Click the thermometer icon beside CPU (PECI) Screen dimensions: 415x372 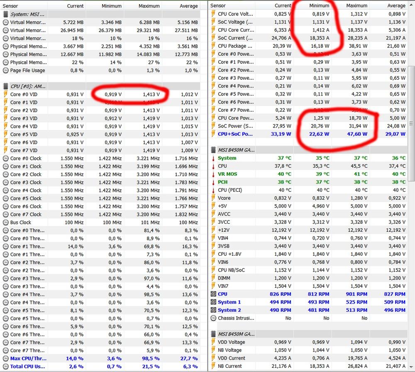pos(213,190)
